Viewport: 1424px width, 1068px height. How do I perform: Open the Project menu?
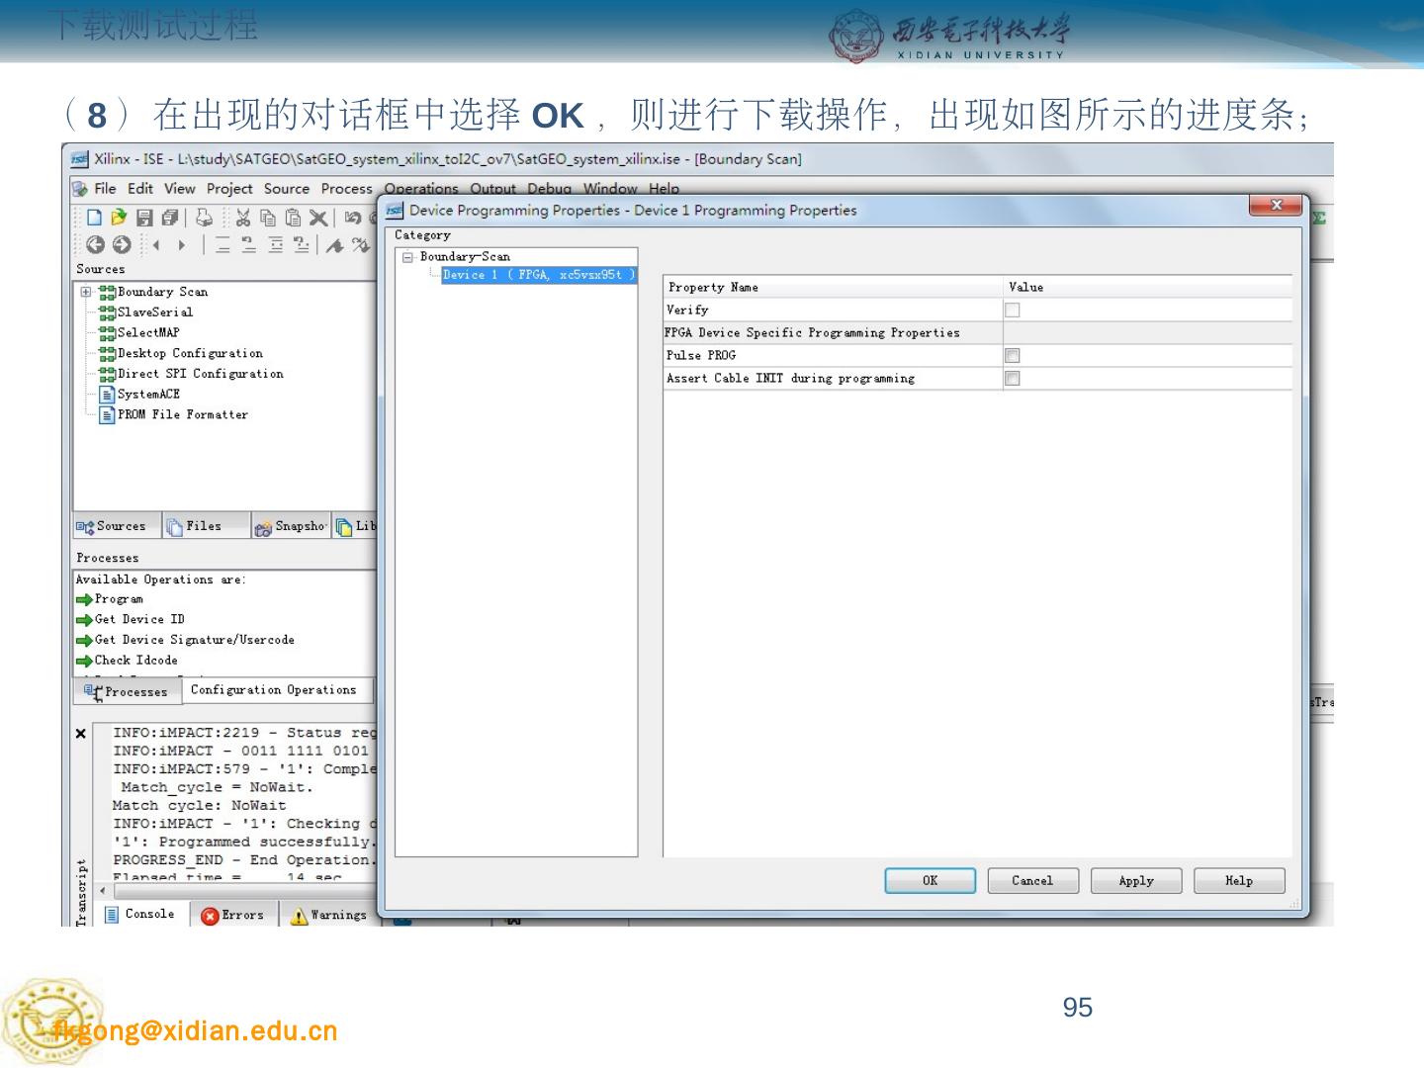pos(229,189)
